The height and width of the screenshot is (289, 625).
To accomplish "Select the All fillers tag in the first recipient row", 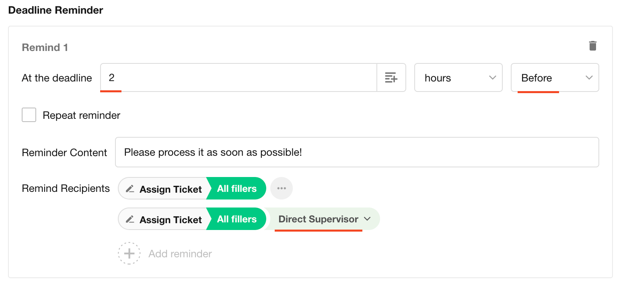I will click(237, 189).
